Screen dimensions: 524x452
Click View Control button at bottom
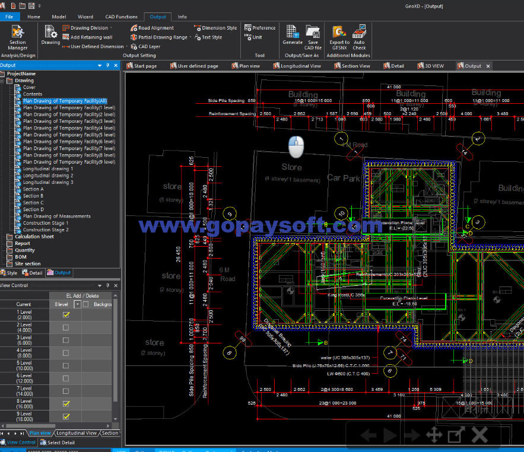pyautogui.click(x=18, y=443)
